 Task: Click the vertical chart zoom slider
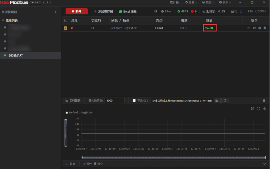point(66,132)
